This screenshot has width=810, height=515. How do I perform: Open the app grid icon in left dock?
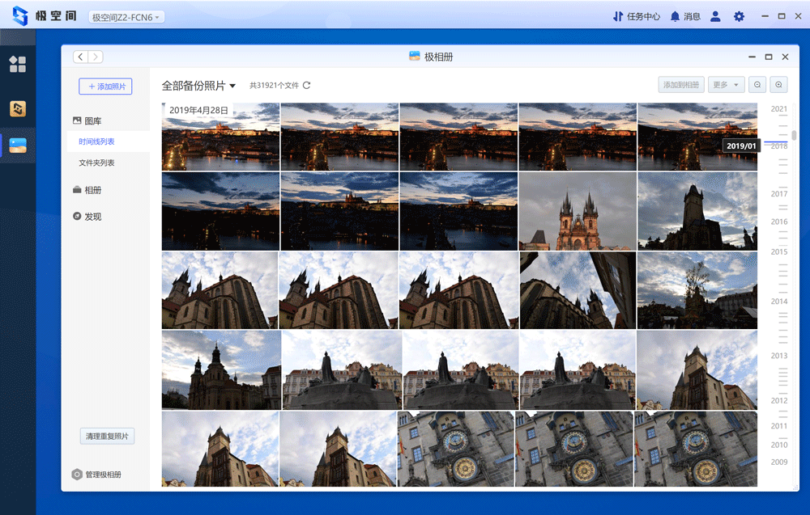coord(18,64)
